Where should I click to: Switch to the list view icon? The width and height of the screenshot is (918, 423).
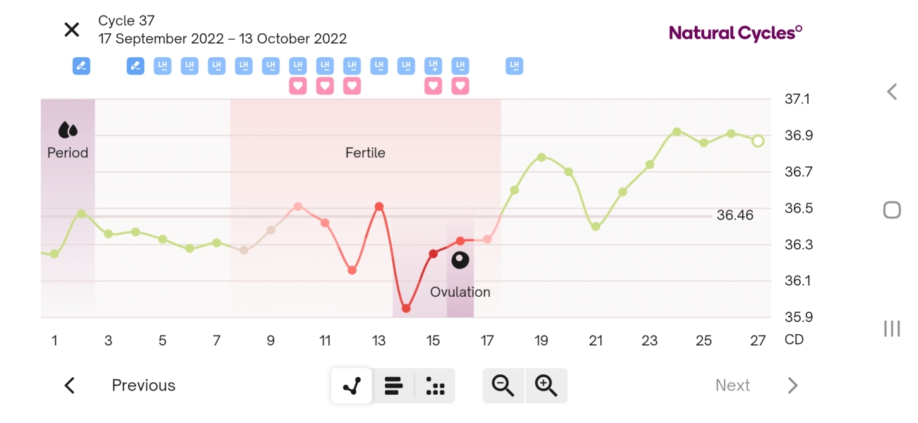[393, 386]
